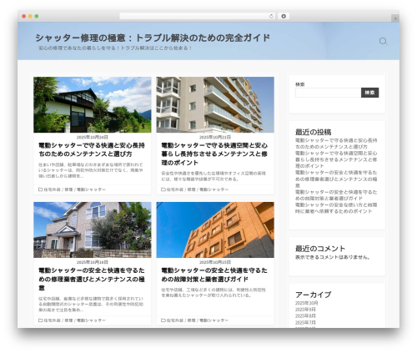Select 修理 category under October 18 post
The image size is (417, 353).
(68, 320)
